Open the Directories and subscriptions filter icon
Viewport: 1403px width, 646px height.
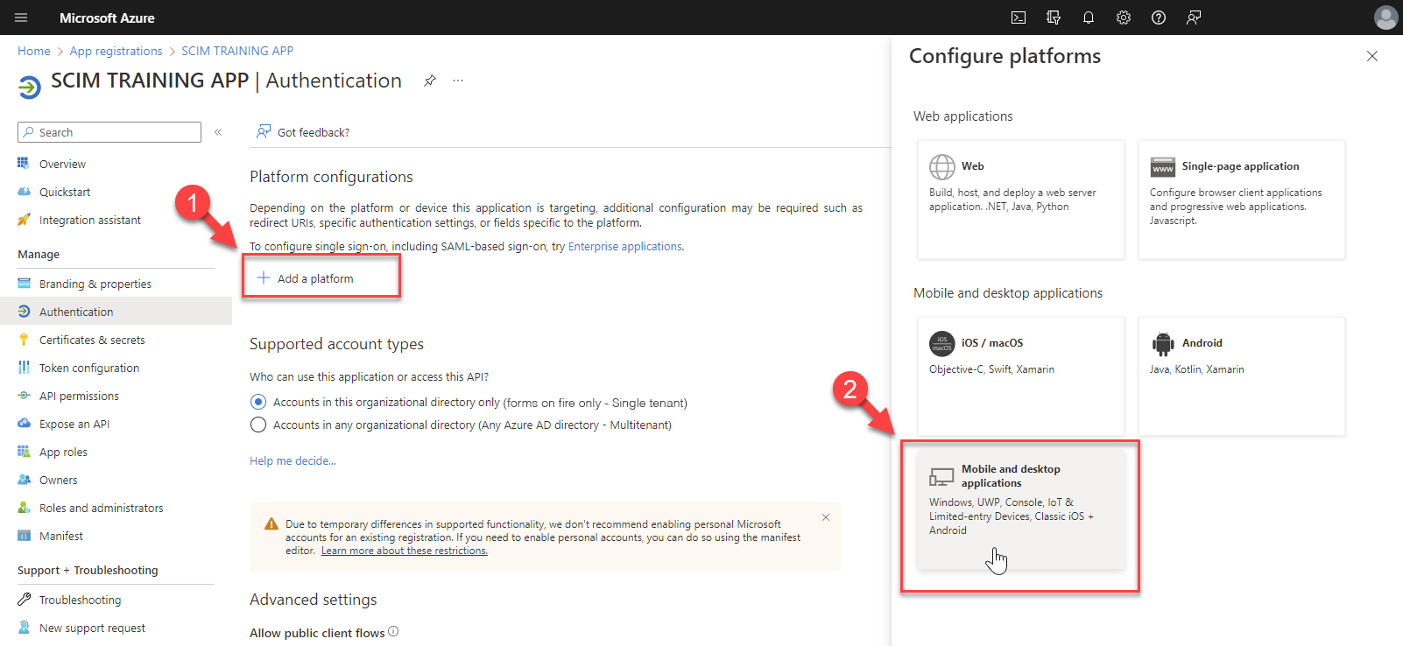[x=1054, y=18]
